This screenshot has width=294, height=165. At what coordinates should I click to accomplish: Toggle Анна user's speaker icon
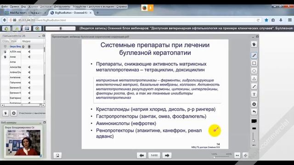coord(29,57)
